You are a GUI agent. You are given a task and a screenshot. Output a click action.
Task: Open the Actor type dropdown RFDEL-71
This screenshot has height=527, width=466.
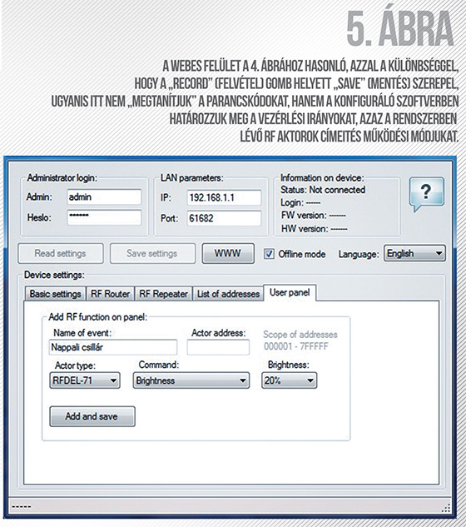pos(85,380)
